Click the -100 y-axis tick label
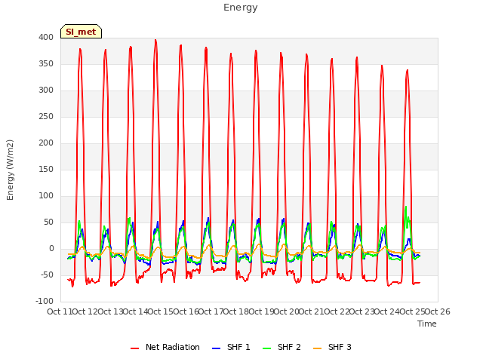 coord(45,302)
